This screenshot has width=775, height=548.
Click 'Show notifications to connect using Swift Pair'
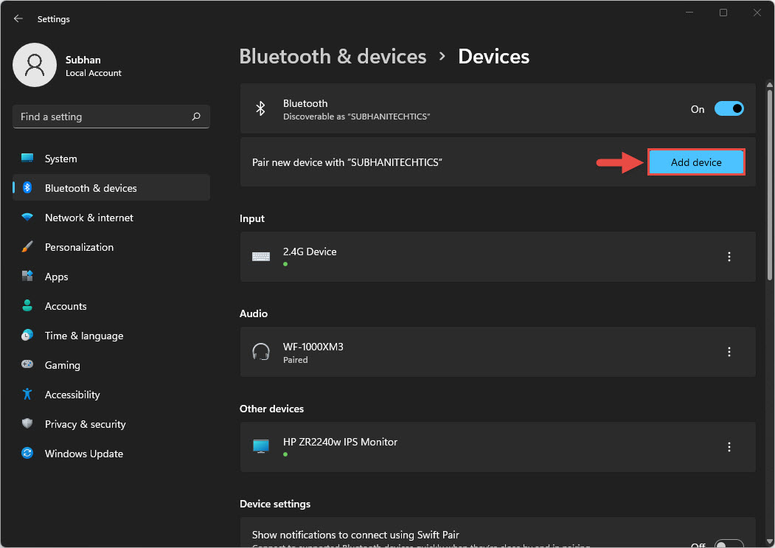tap(355, 535)
